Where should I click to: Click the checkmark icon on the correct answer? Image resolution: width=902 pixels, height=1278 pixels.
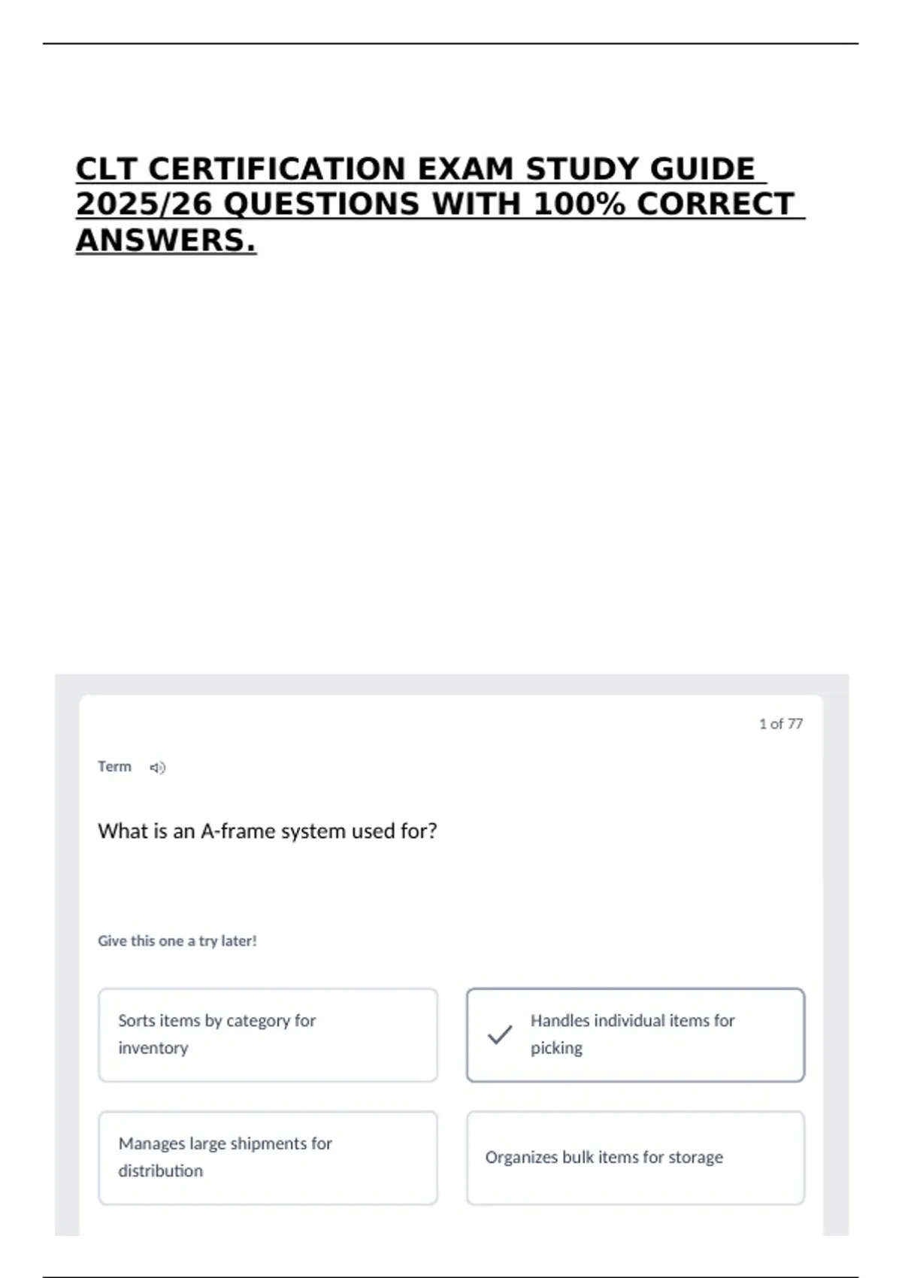(x=500, y=1035)
